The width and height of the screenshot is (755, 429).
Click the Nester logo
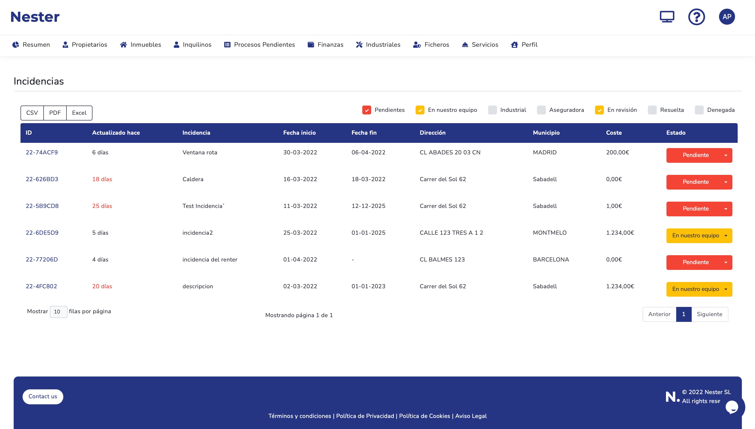[35, 17]
